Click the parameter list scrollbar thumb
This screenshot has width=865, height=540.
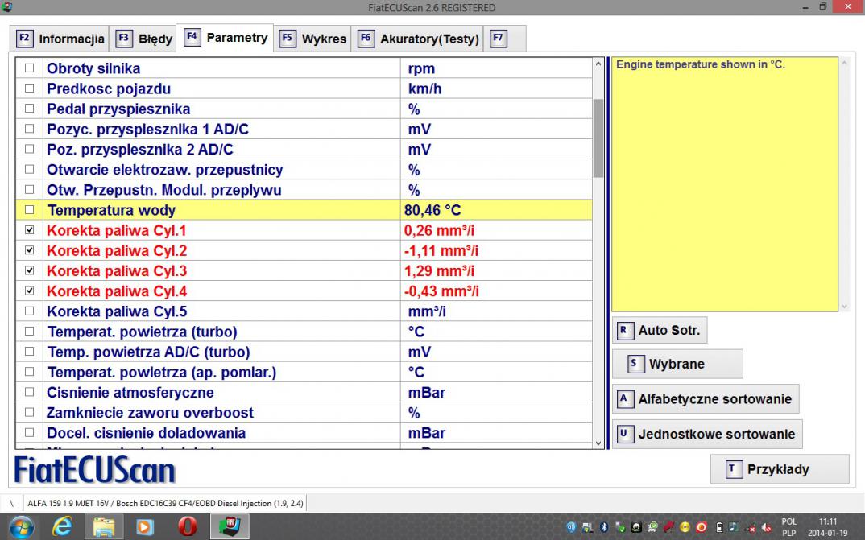click(x=598, y=138)
